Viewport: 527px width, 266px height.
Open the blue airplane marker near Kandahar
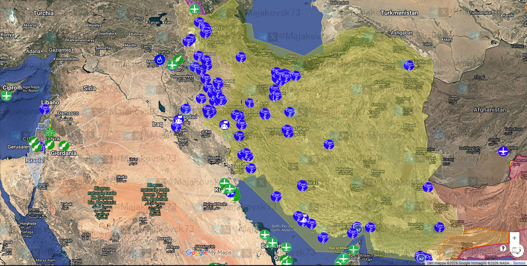503,151
